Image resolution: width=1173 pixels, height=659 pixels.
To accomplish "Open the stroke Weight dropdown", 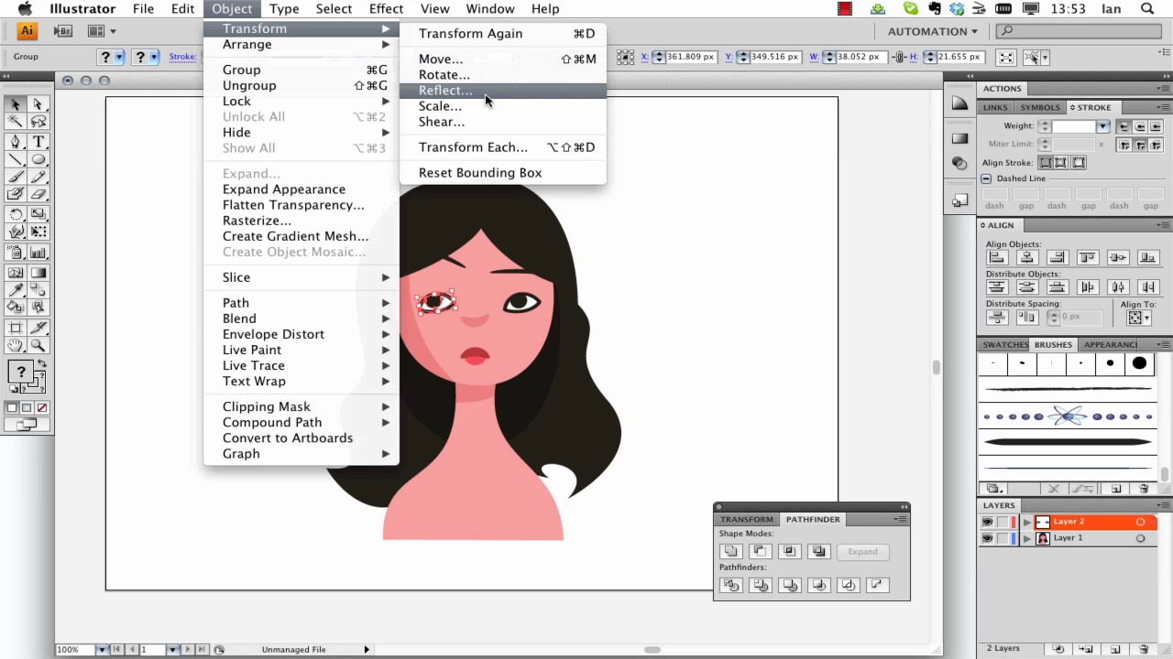I will [x=1102, y=126].
